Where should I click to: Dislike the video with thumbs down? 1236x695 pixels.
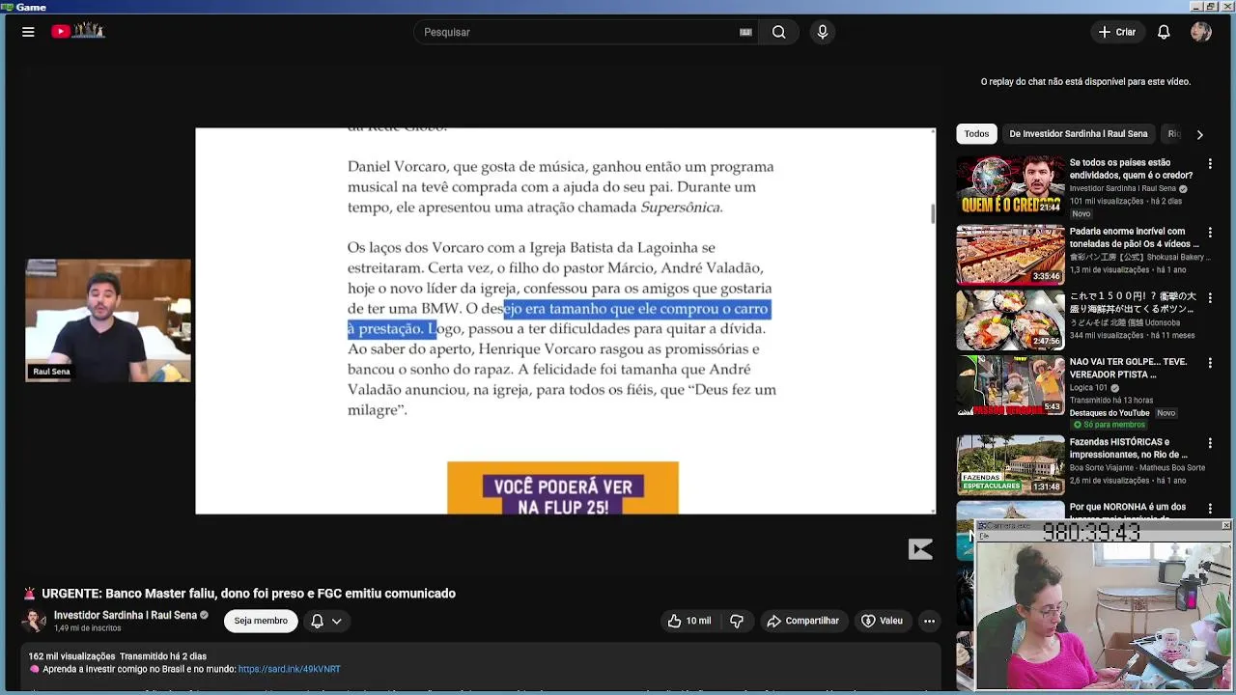pyautogui.click(x=737, y=621)
